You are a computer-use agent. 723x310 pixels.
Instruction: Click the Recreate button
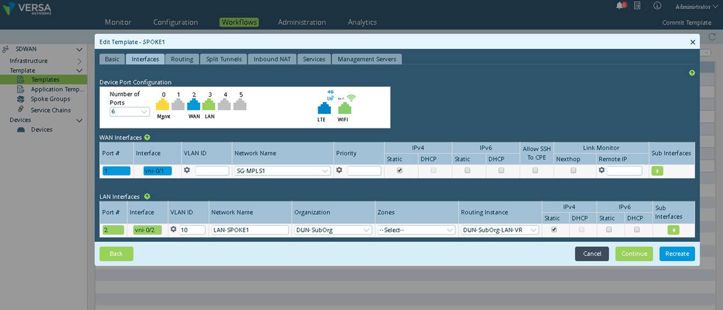[x=677, y=254]
